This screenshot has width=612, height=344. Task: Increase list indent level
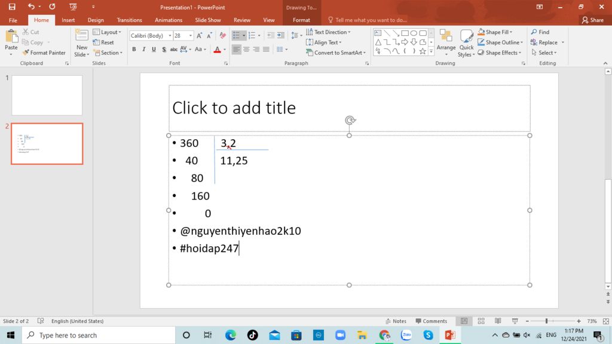coord(281,35)
